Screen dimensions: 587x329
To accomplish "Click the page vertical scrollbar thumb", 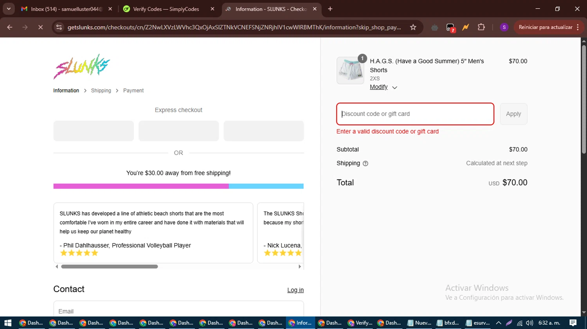I will (x=584, y=100).
